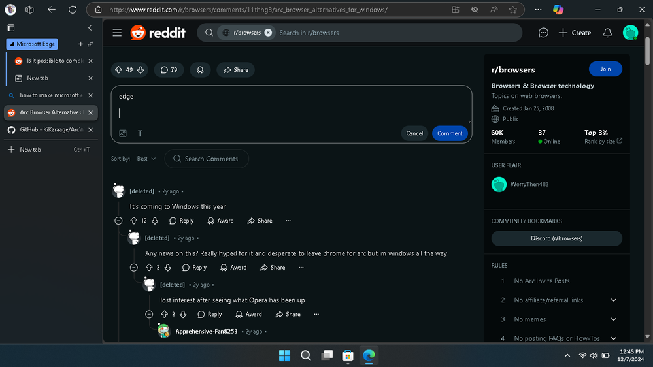Screen dimensions: 653x367
Task: Open Task View on taskbar
Action: [x=327, y=355]
